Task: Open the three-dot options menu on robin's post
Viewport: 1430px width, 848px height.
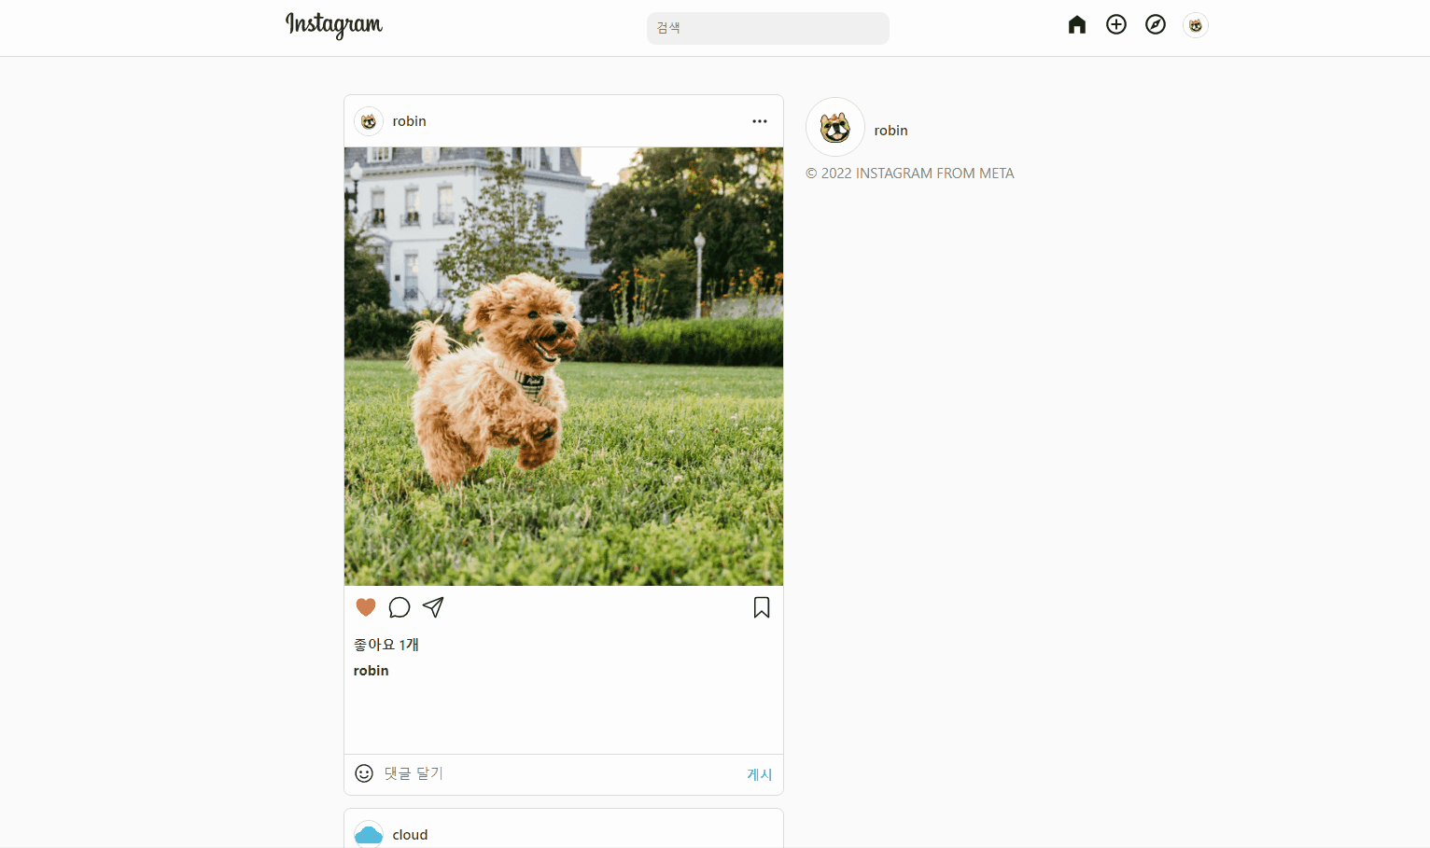Action: click(759, 120)
